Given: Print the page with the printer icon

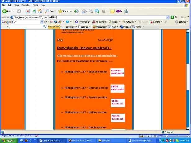Looking at the screenshot, I should click(91, 11).
